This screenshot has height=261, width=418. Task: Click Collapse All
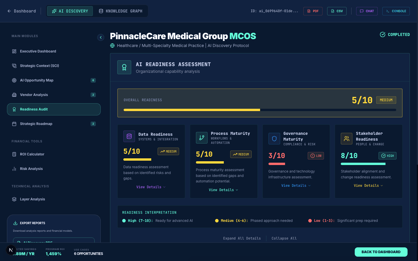(284, 238)
